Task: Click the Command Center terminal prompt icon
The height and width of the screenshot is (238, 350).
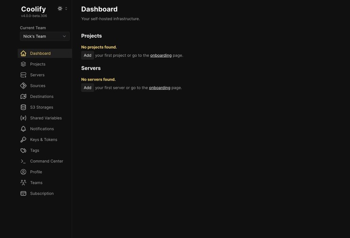Action: pyautogui.click(x=23, y=161)
